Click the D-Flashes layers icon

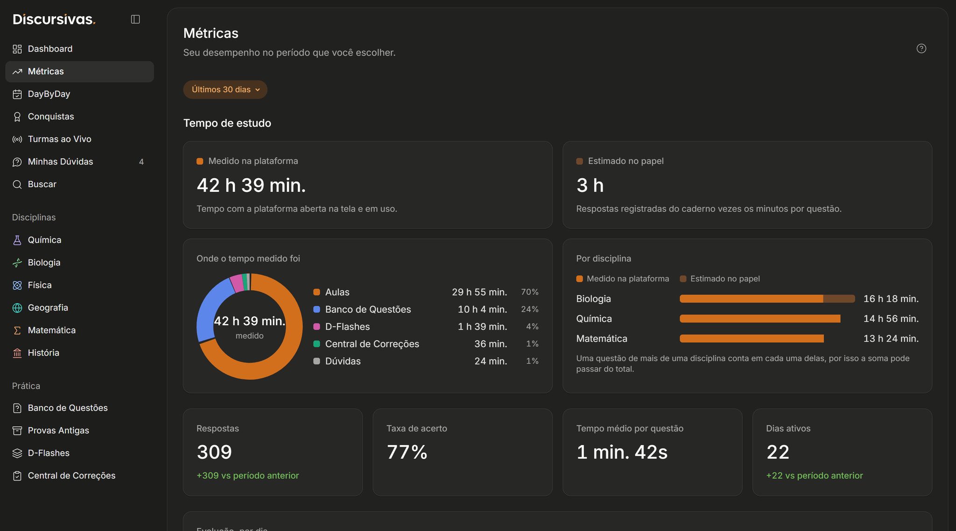pyautogui.click(x=17, y=453)
